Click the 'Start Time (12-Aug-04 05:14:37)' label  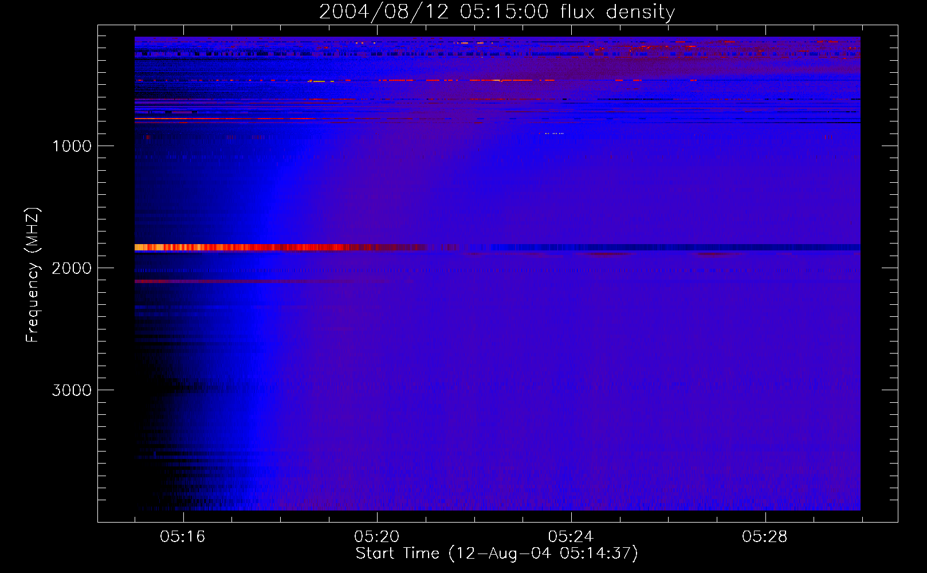click(x=497, y=554)
